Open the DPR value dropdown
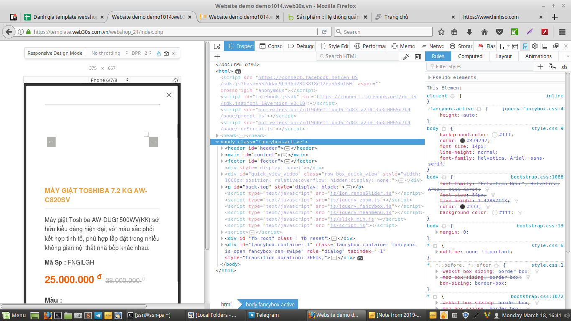Image resolution: width=571 pixels, height=321 pixels. click(148, 53)
